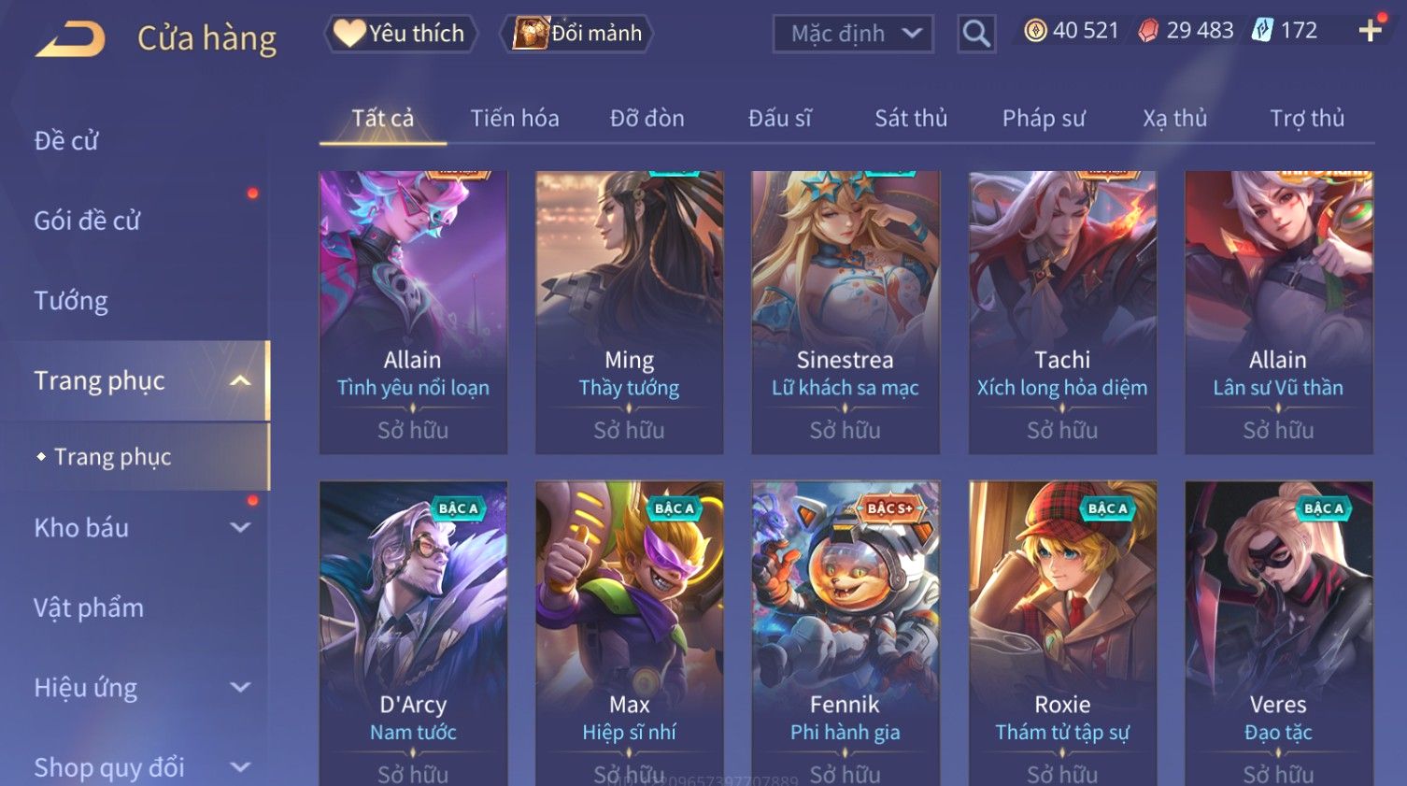Open the search magnifier icon

click(x=976, y=34)
